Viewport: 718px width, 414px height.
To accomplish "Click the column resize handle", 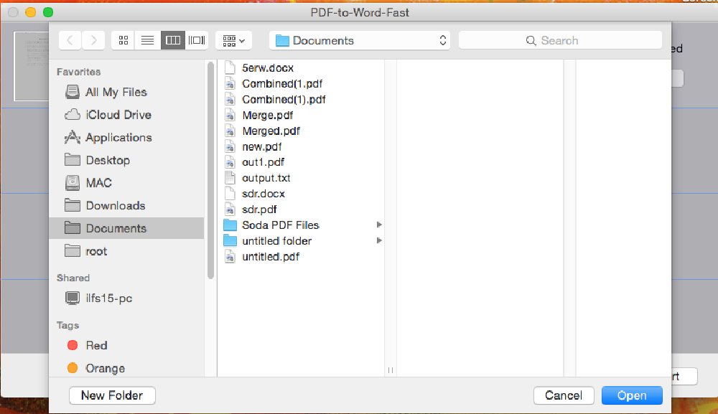I will tap(390, 370).
